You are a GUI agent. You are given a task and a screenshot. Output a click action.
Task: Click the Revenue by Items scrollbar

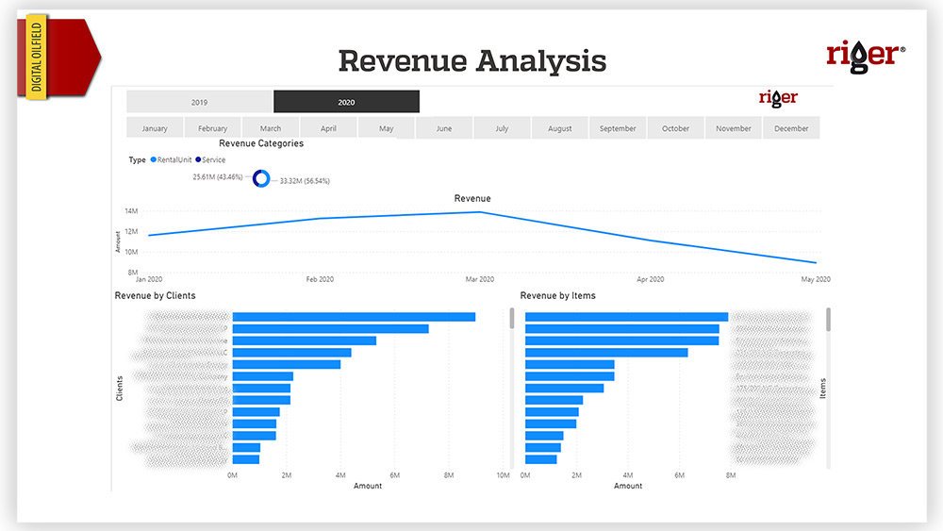point(829,321)
